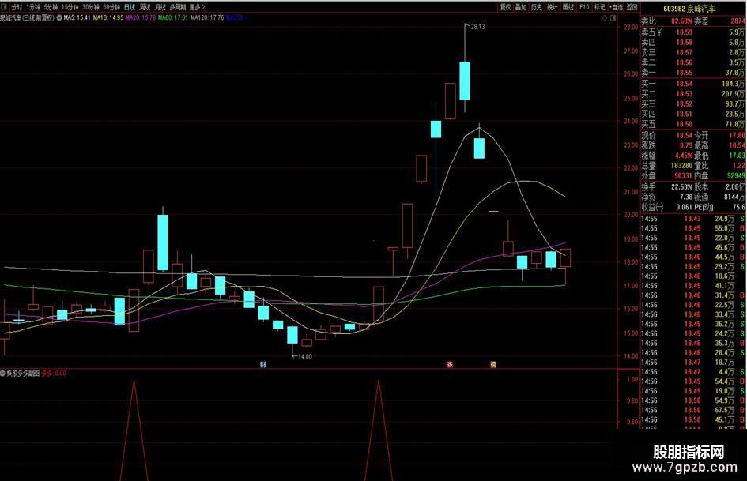Click the 妖股多多副图 indicator title

pos(23,374)
